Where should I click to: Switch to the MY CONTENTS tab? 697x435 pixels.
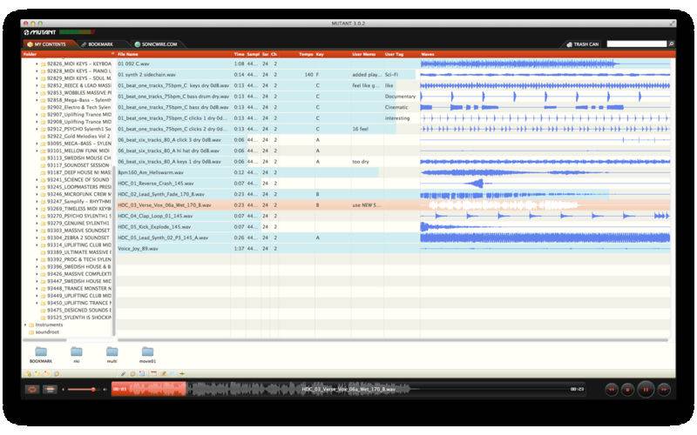pos(46,44)
